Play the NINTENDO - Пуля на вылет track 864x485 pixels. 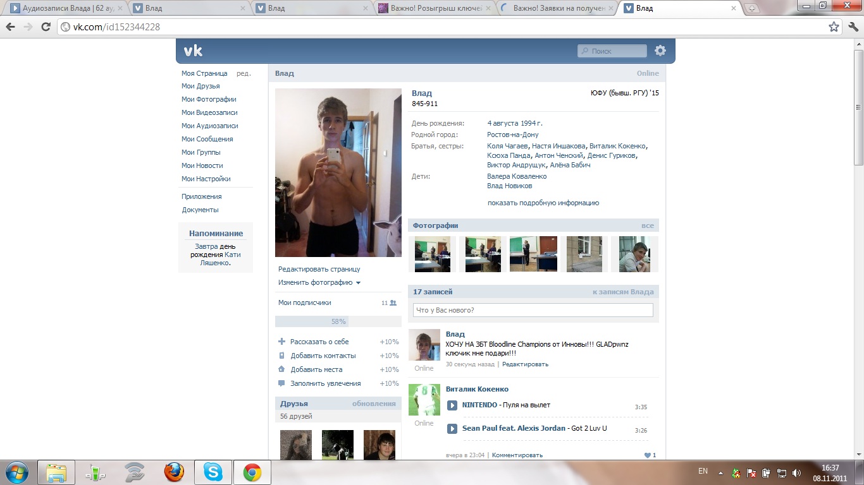tap(452, 405)
